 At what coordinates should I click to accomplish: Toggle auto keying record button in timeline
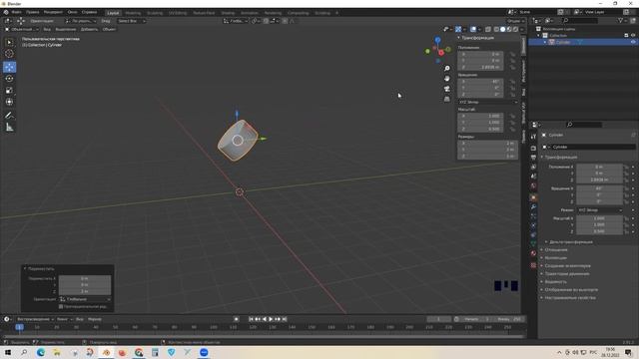point(236,319)
